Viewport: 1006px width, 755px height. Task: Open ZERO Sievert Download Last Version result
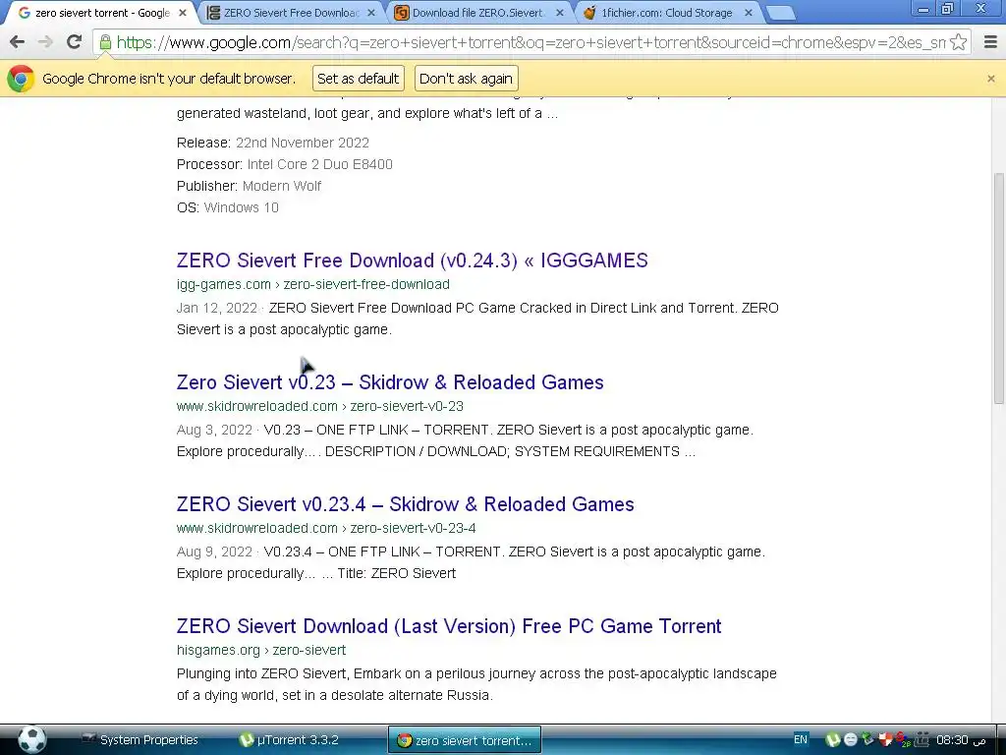[x=448, y=626]
